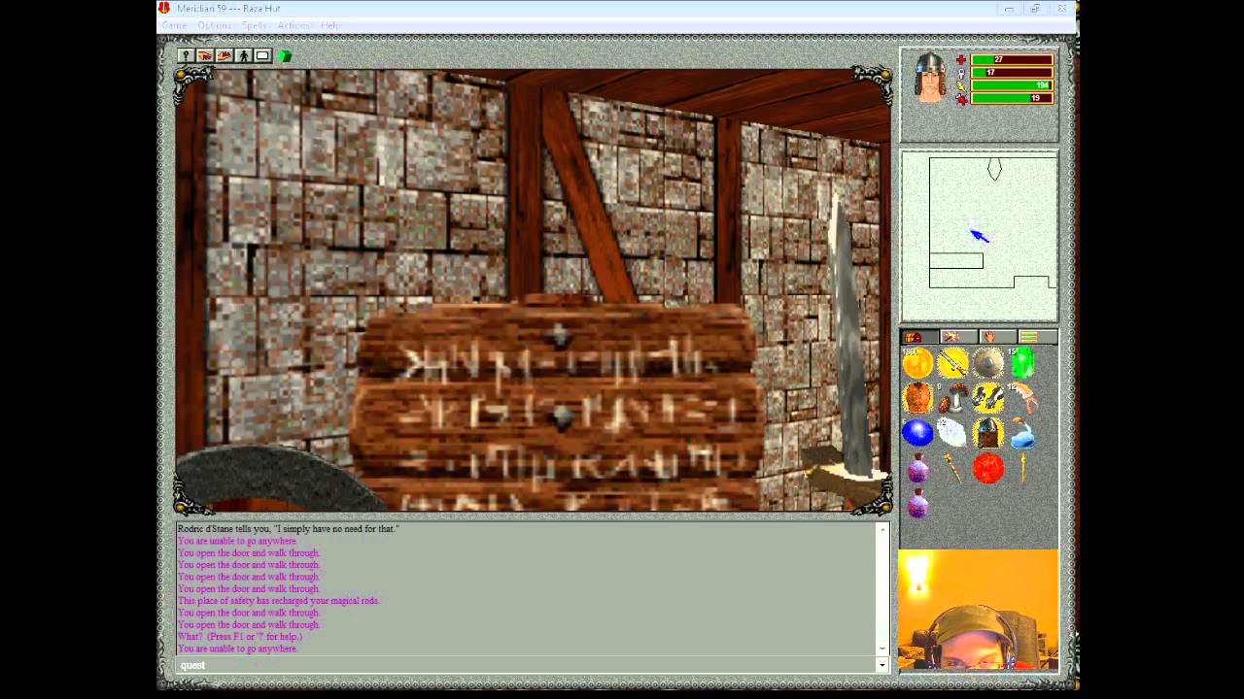1244x699 pixels.
Task: Open the Game menu
Action: (173, 25)
